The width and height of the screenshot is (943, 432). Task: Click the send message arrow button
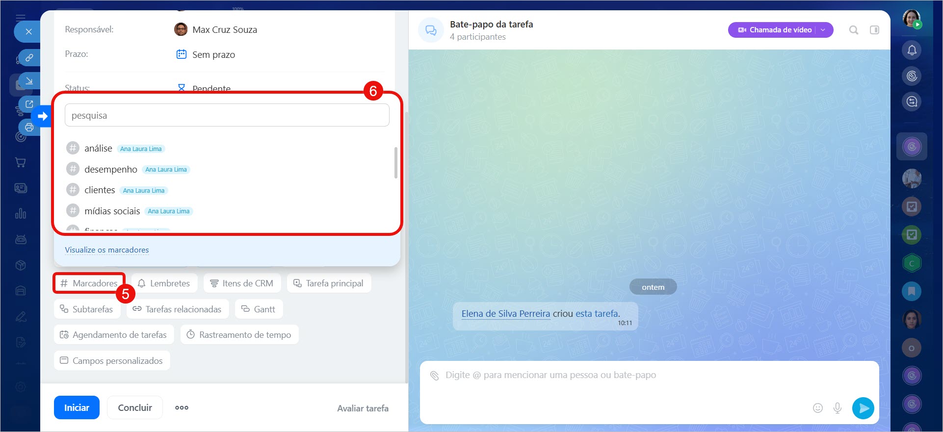tap(863, 408)
